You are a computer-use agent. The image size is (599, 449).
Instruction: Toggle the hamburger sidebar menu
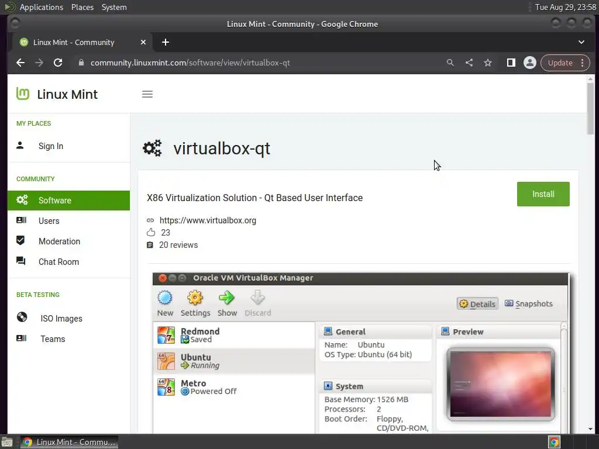[147, 94]
